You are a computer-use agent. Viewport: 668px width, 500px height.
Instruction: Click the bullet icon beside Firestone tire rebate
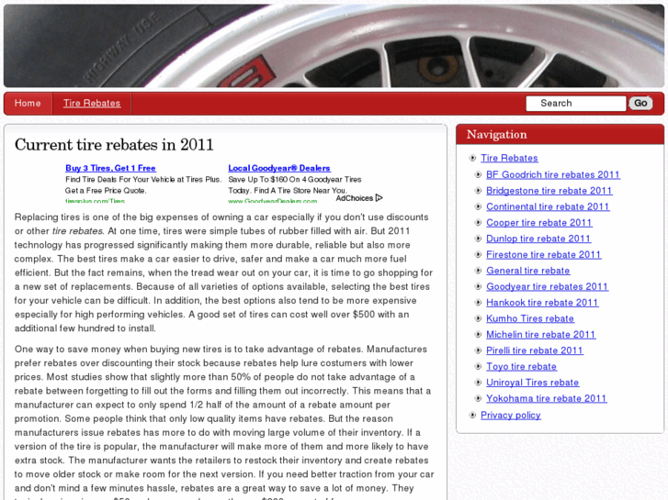click(x=478, y=254)
